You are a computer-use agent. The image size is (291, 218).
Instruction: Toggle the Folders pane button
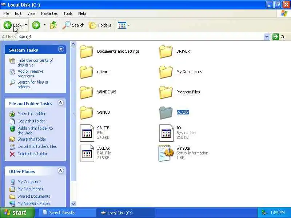100,25
